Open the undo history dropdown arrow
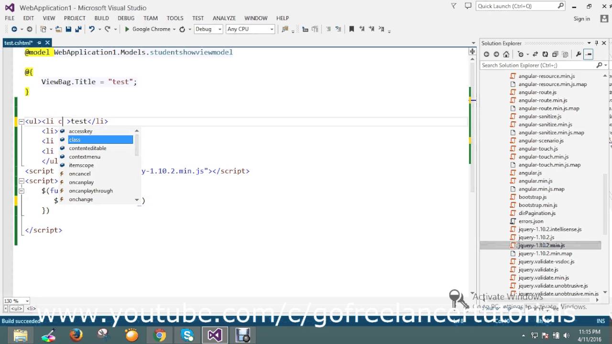The width and height of the screenshot is (612, 344). click(99, 29)
